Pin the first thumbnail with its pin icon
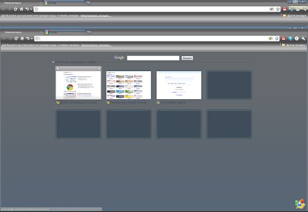The height and width of the screenshot is (212, 308). (58, 68)
